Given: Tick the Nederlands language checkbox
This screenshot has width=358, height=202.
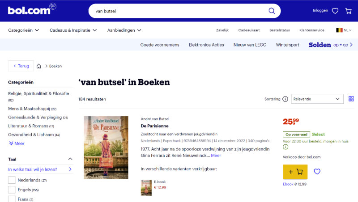Looking at the screenshot, I should (x=12, y=180).
